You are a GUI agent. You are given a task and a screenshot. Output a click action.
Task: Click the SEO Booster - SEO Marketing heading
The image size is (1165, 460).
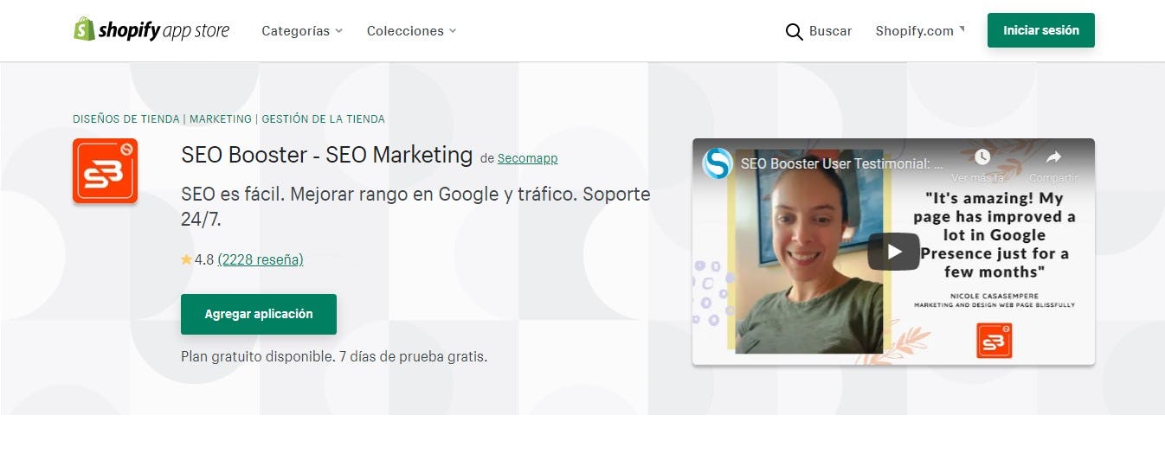[327, 155]
